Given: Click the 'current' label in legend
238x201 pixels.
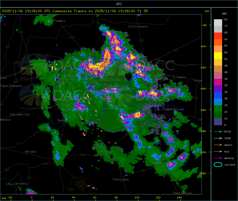Looking at the screenshot, I should [x=230, y=165].
